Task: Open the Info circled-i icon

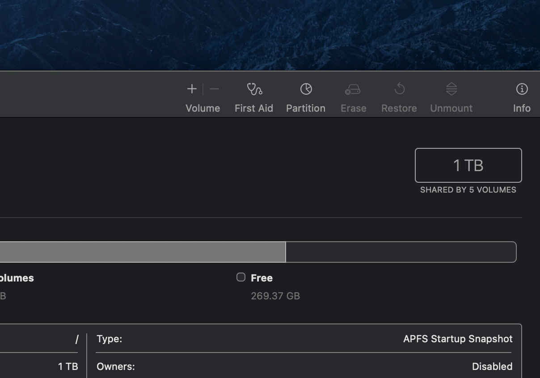Action: (x=522, y=89)
